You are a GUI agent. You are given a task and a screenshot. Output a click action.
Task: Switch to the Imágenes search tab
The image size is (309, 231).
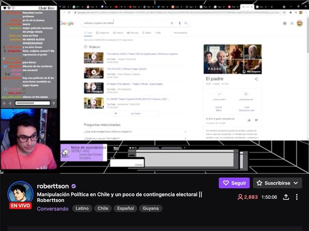pyautogui.click(x=103, y=33)
